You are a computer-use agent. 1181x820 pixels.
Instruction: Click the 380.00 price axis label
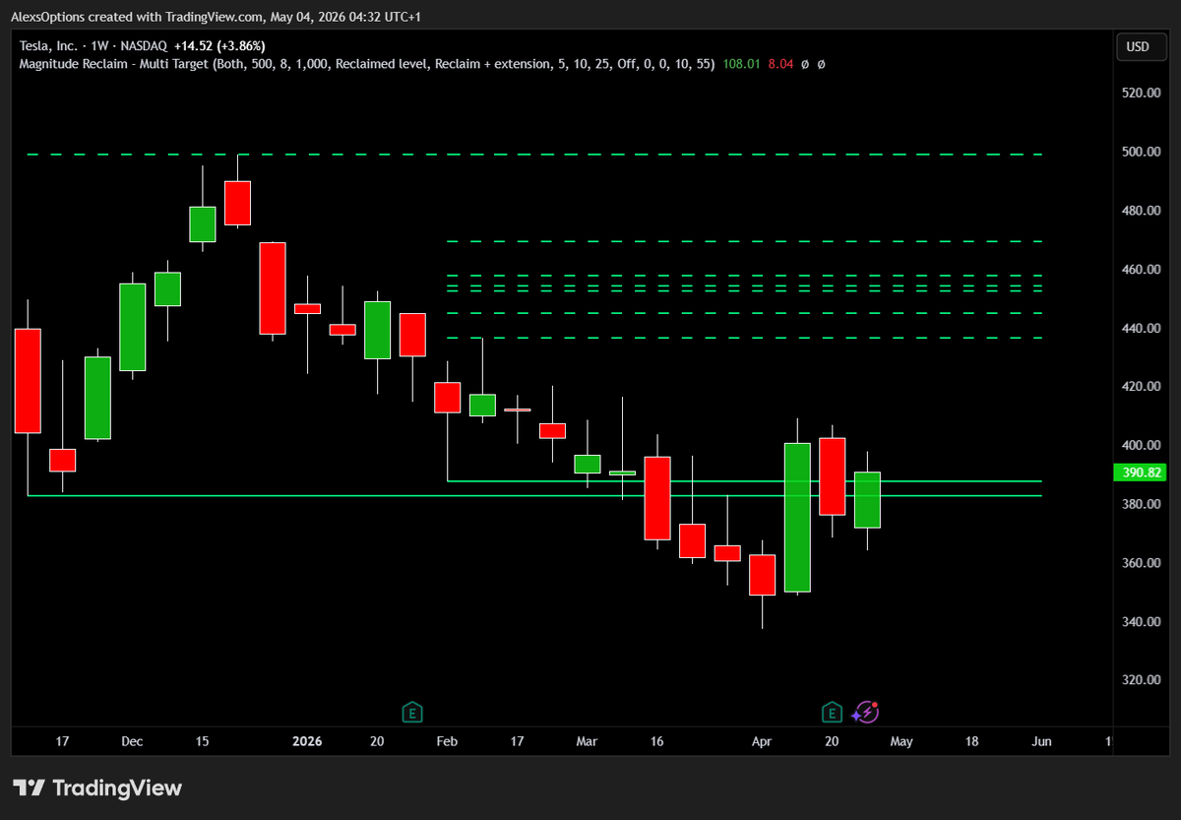click(1142, 504)
